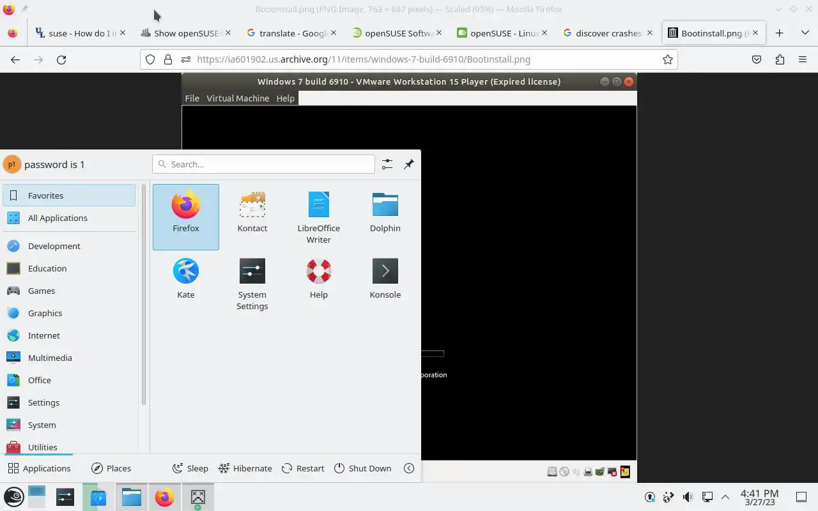Open Discover software center from taskbar
Viewport: 818px width, 511px height.
98,497
